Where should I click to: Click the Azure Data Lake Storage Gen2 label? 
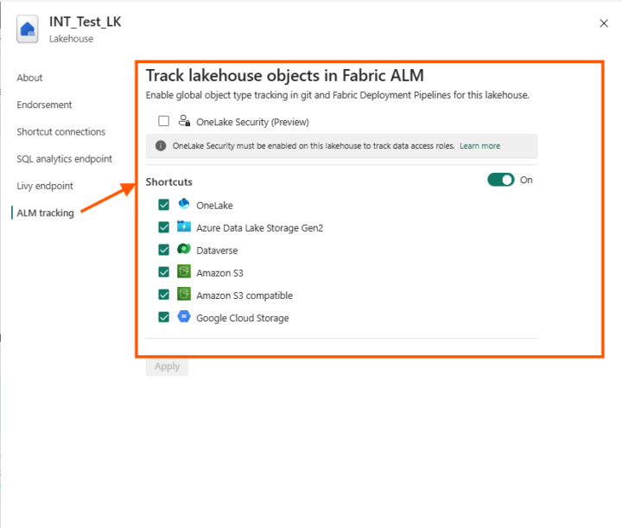(x=260, y=228)
